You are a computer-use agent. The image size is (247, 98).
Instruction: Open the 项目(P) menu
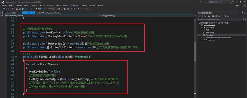(27, 5)
